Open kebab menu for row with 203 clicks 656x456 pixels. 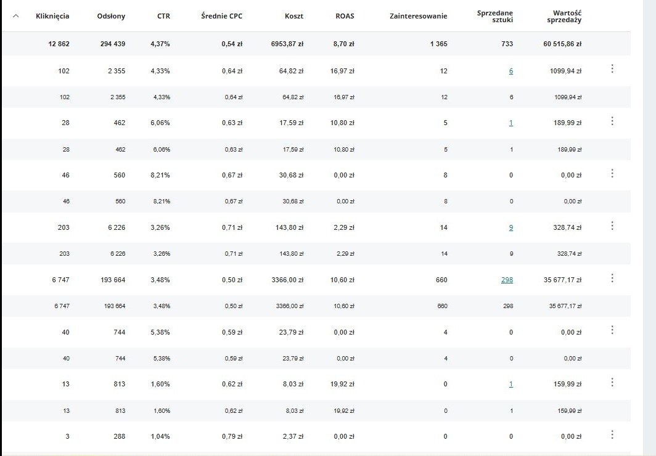click(612, 226)
